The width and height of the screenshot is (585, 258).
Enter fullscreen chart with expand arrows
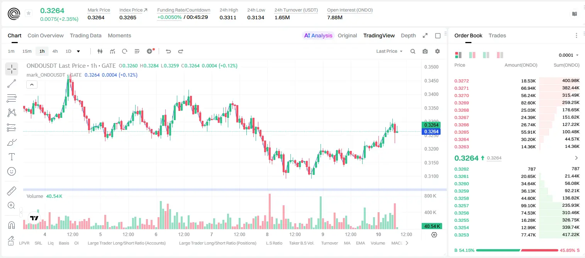click(x=425, y=35)
